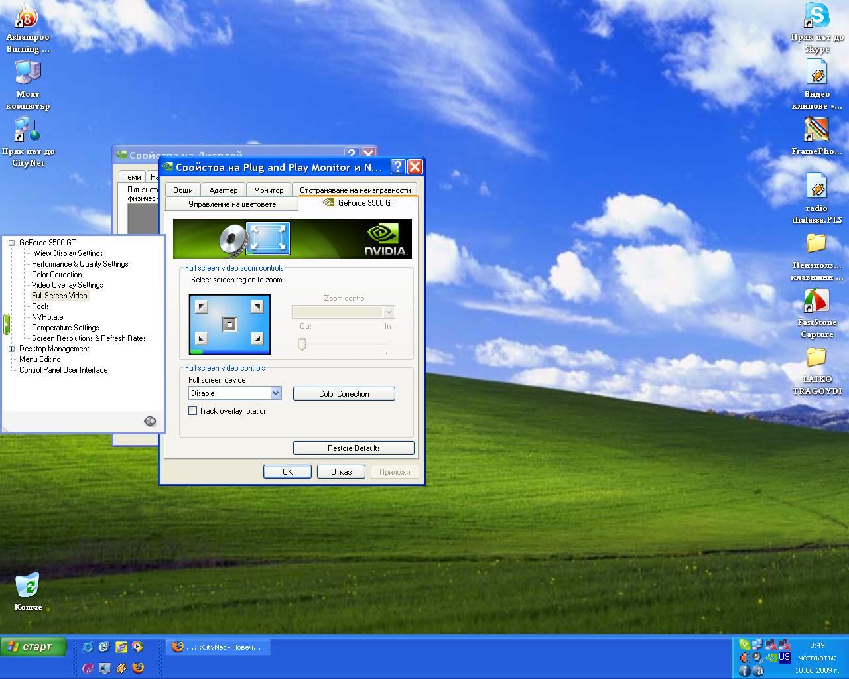Click the Restore Defaults button
The image size is (849, 679).
click(x=354, y=448)
